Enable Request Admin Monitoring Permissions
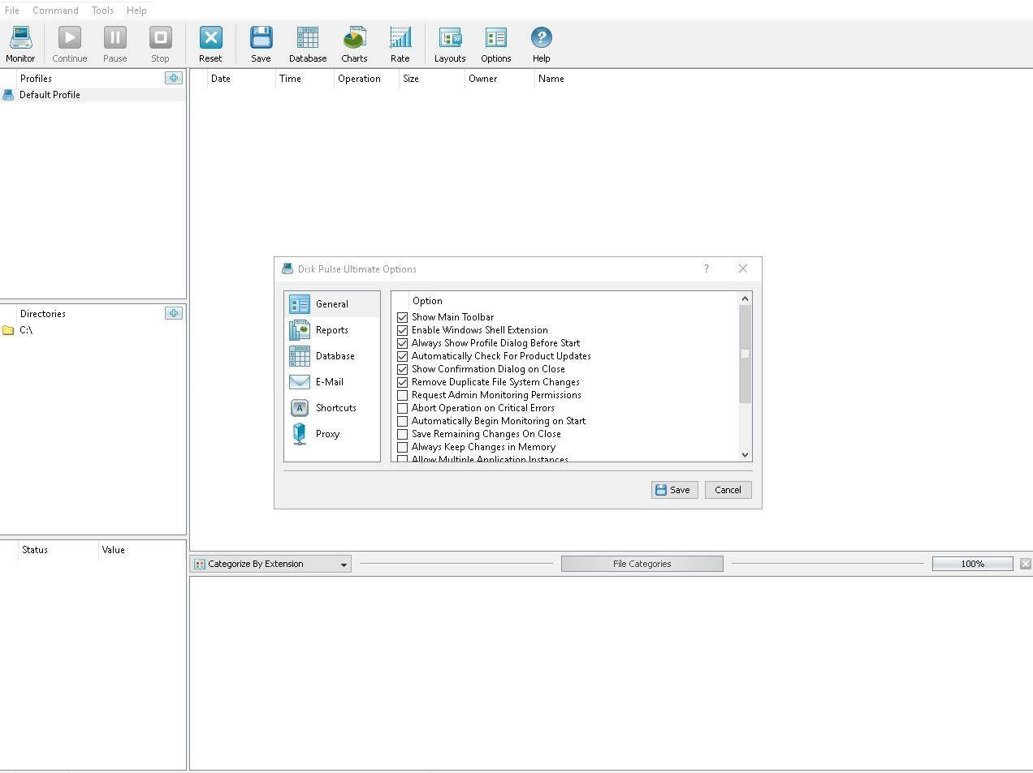Viewport: 1033px width, 773px height. tap(402, 395)
